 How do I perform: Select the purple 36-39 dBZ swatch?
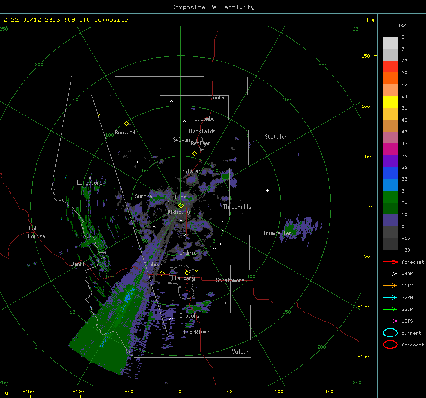tap(390, 161)
